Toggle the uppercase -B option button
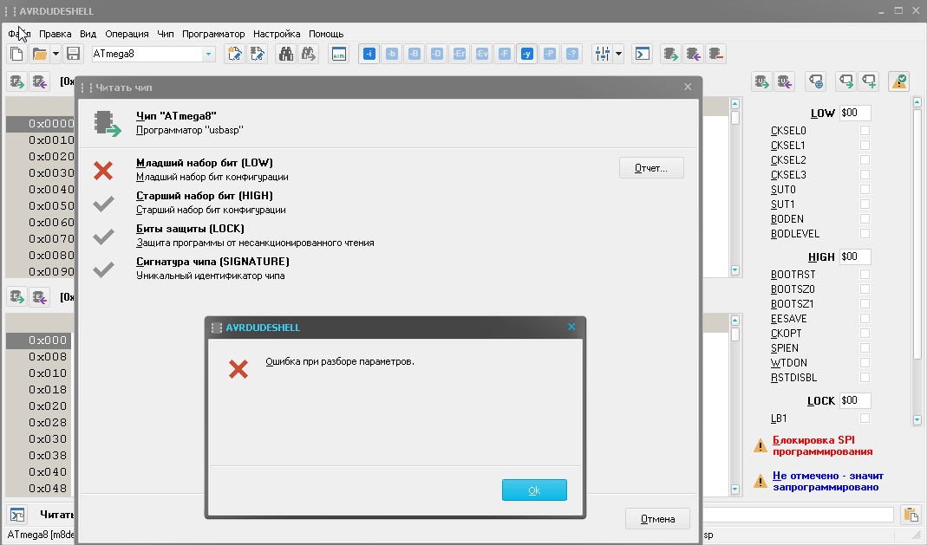The height and width of the screenshot is (545, 927). (414, 54)
